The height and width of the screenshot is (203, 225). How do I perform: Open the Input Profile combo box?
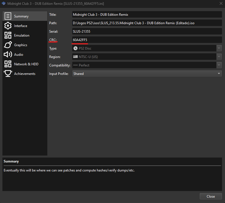point(147,73)
